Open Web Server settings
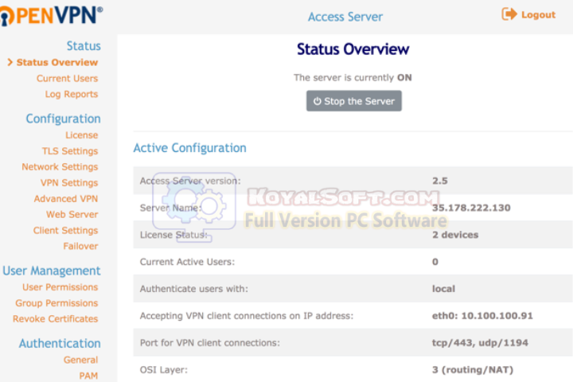The width and height of the screenshot is (573, 382). 72,215
